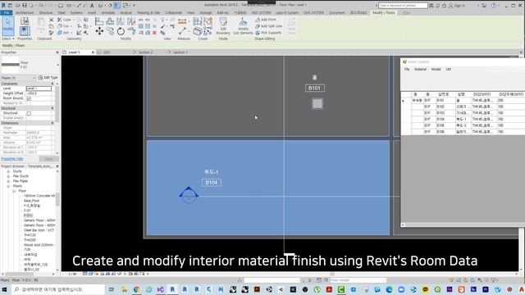The image size is (525, 295).
Task: Open the Systems ribbon tab
Action: tap(76, 13)
